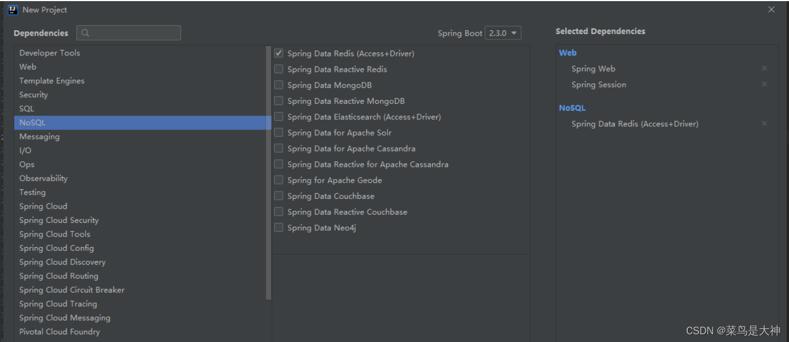Select the SQL dependency category
Screen dimensions: 789x342
[26, 108]
